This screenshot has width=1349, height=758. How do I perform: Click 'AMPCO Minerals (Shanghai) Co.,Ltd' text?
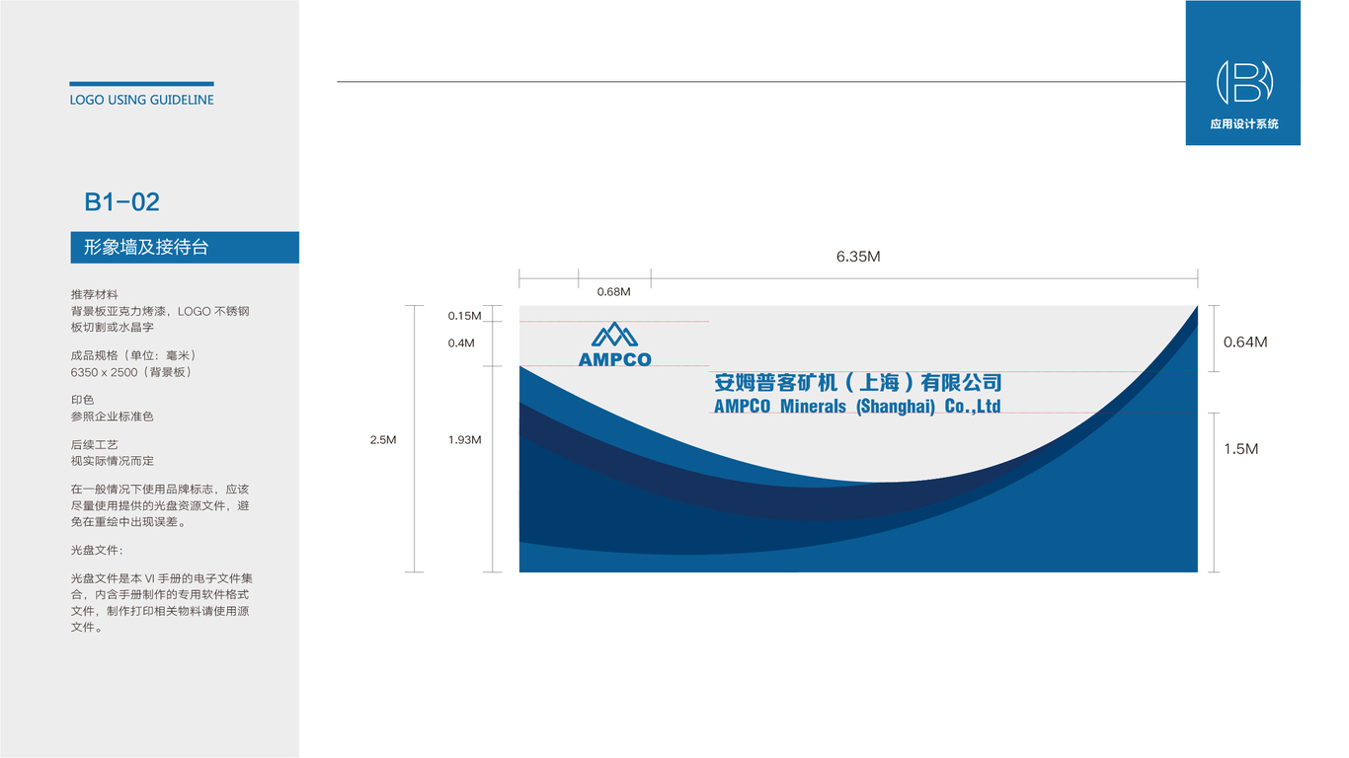click(x=857, y=407)
